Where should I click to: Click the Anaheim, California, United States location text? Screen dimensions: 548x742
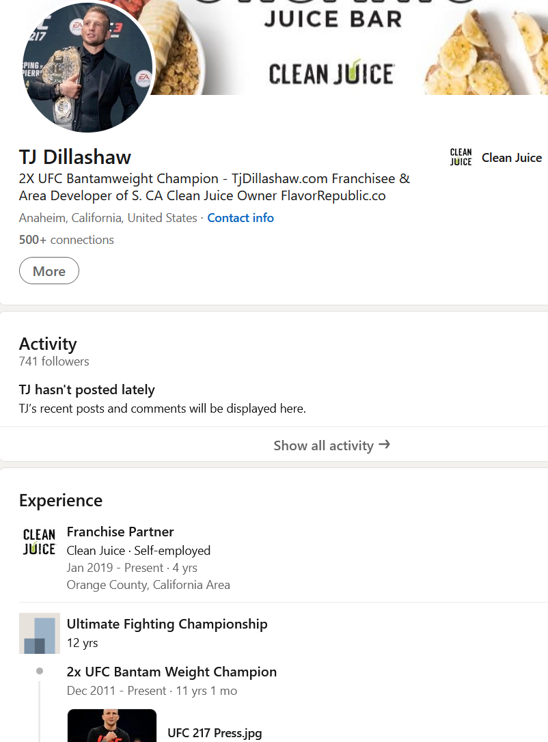(x=108, y=218)
